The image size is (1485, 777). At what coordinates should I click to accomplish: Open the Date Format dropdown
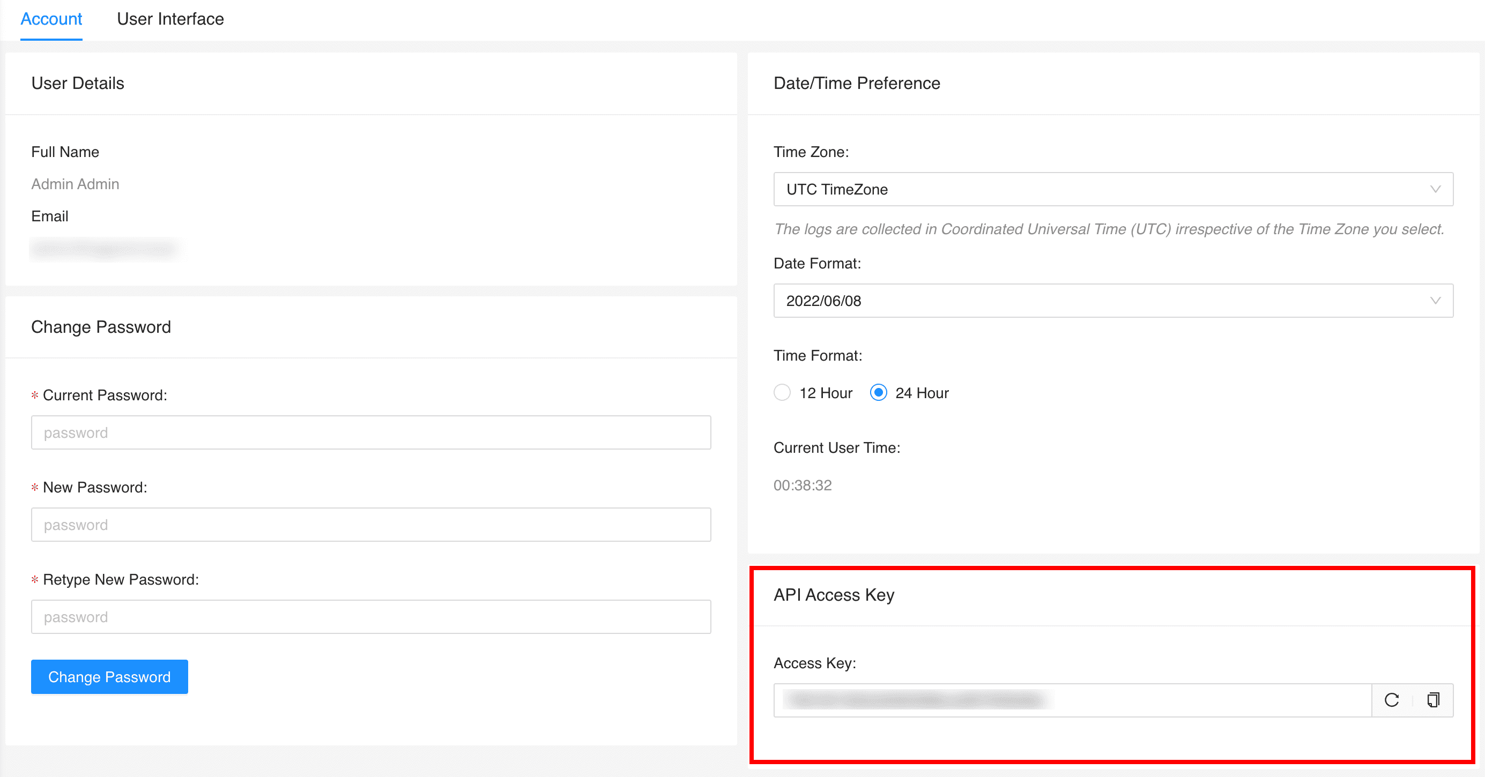(x=1112, y=300)
